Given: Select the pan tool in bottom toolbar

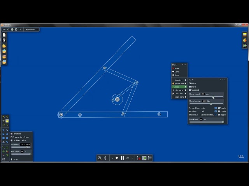Looking at the screenshot, I should pyautogui.click(x=105, y=158).
